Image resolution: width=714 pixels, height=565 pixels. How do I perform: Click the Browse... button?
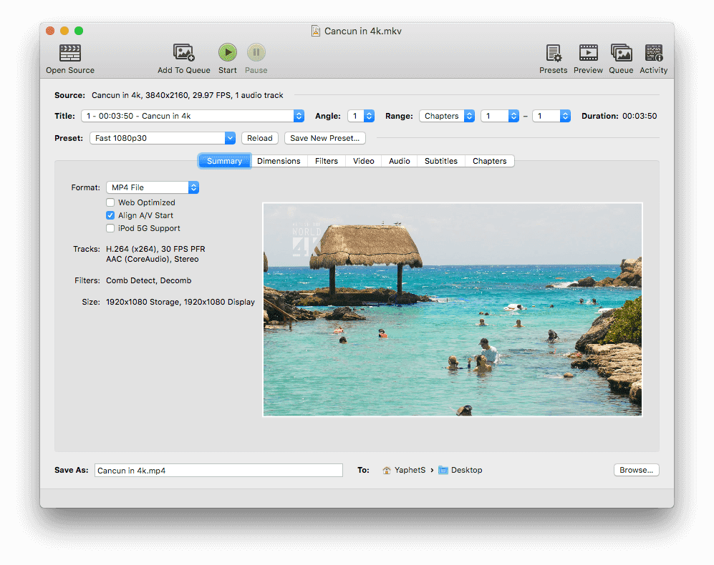[x=636, y=470]
